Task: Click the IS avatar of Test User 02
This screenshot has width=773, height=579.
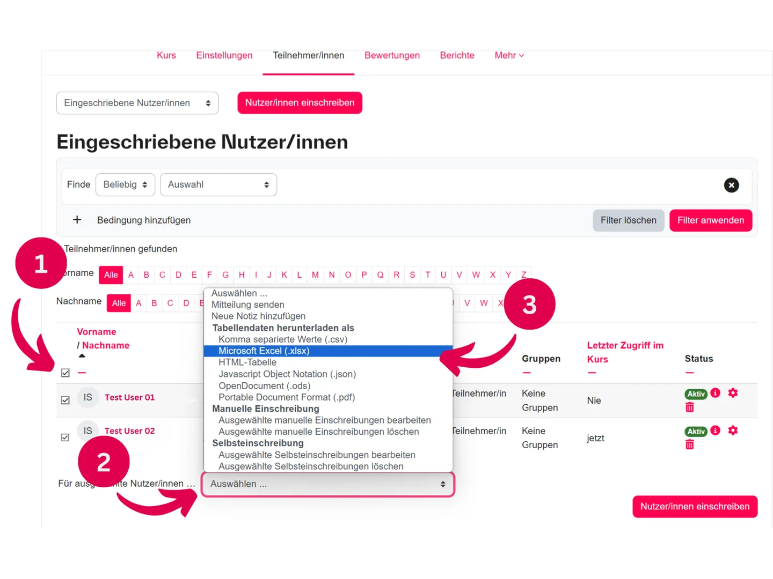Action: pyautogui.click(x=87, y=431)
